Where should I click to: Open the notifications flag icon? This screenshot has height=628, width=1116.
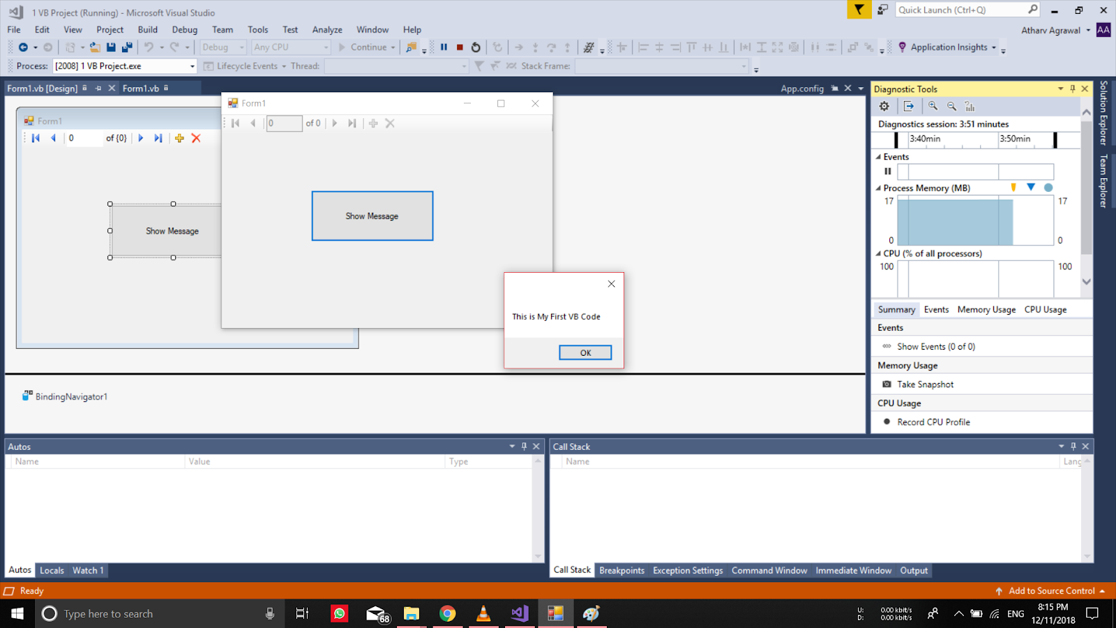[859, 10]
